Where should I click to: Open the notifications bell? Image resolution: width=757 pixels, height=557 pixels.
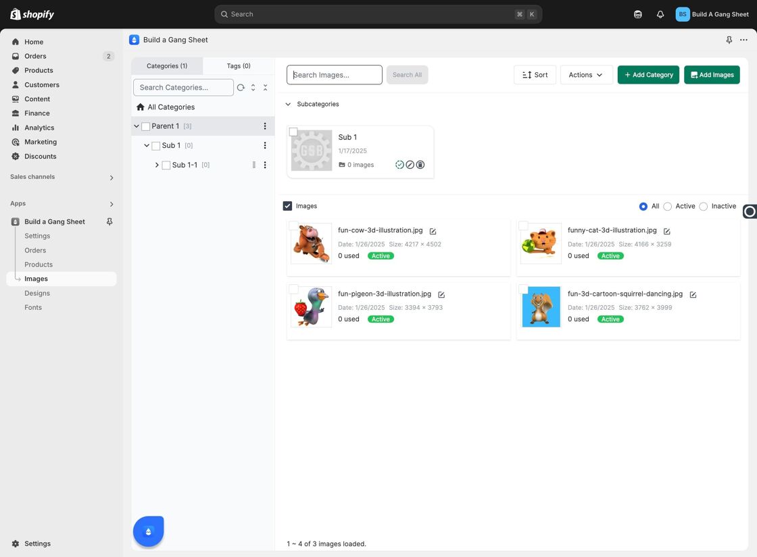(x=660, y=14)
